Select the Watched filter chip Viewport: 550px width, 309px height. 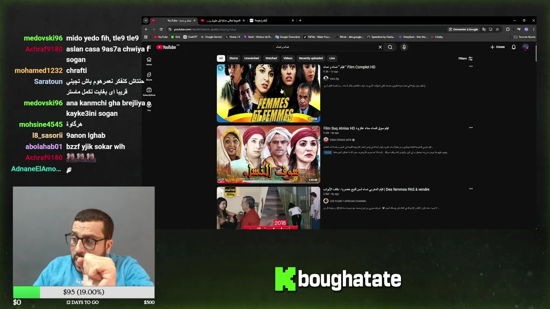point(271,58)
